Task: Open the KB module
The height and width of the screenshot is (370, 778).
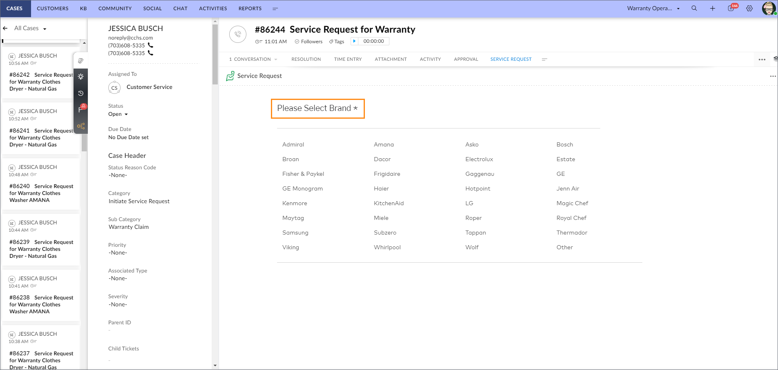Action: pyautogui.click(x=83, y=9)
